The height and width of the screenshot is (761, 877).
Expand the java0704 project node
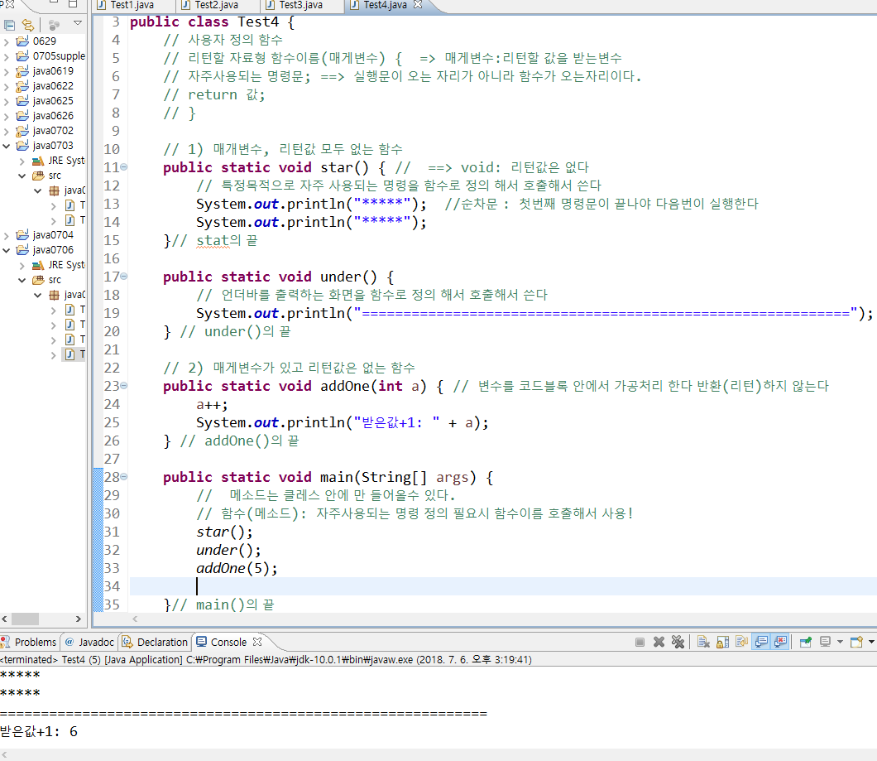point(6,235)
